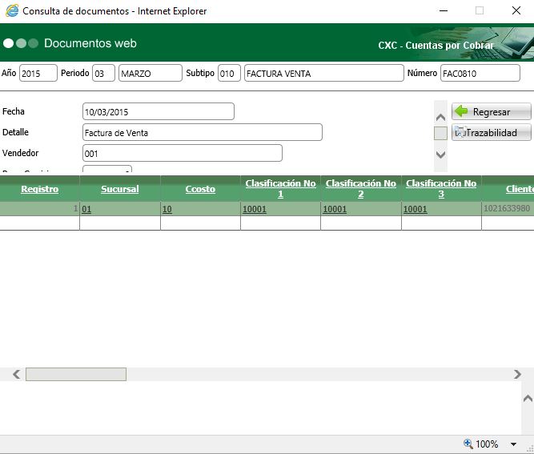Image resolution: width=534 pixels, height=454 pixels.
Task: Sort by the Costo column header
Action: 200,189
